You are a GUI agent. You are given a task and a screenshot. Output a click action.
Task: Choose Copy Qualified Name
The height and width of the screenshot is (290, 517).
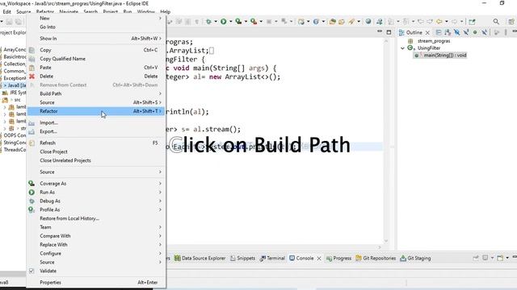tap(96, 59)
